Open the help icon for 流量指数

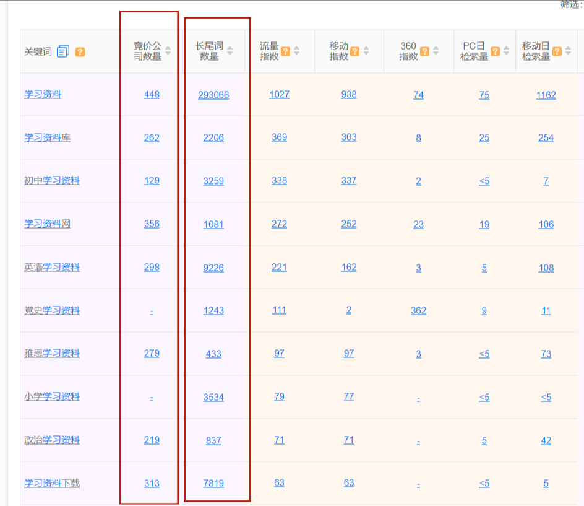pyautogui.click(x=286, y=51)
